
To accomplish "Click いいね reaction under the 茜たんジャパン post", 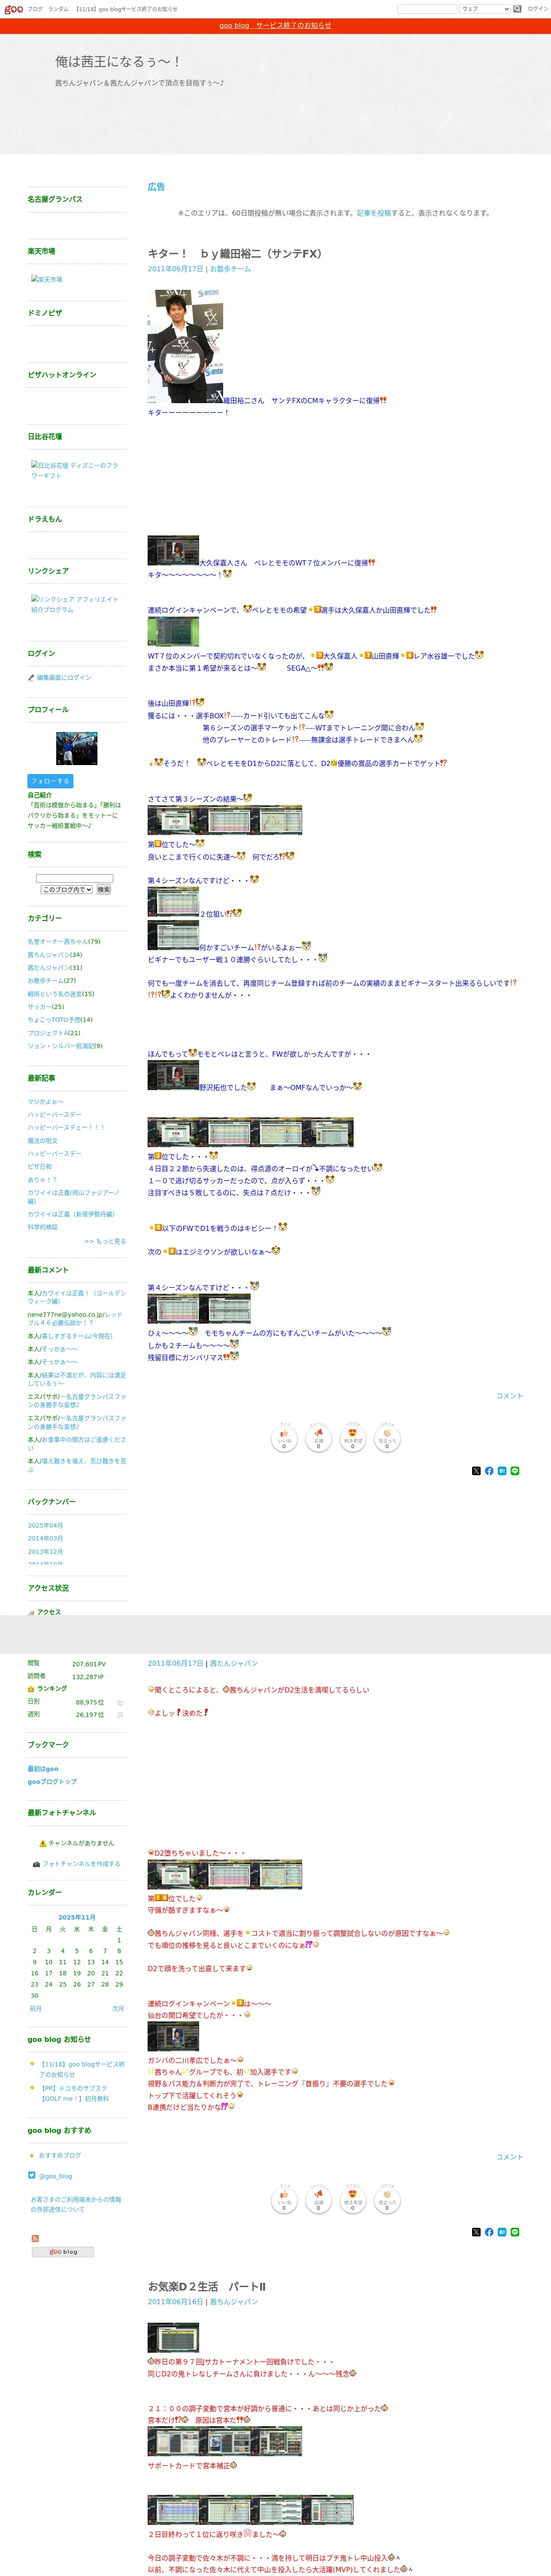I will [284, 2199].
